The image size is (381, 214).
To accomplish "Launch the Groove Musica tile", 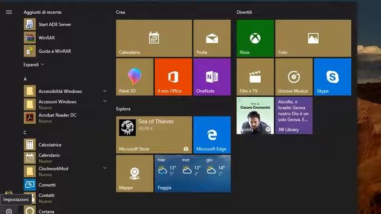I will coord(293,77).
